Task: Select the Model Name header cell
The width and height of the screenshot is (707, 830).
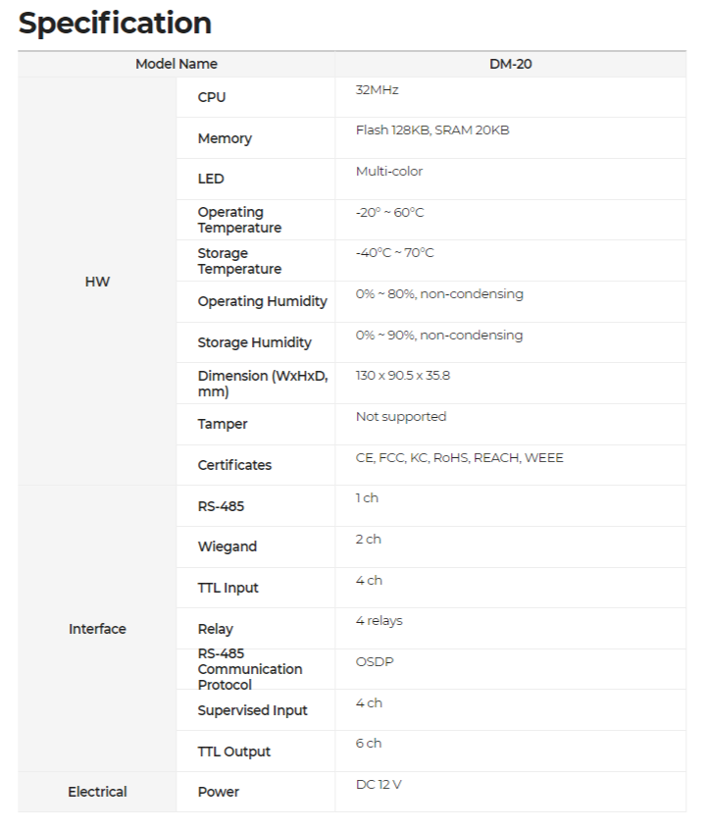Action: click(x=177, y=64)
